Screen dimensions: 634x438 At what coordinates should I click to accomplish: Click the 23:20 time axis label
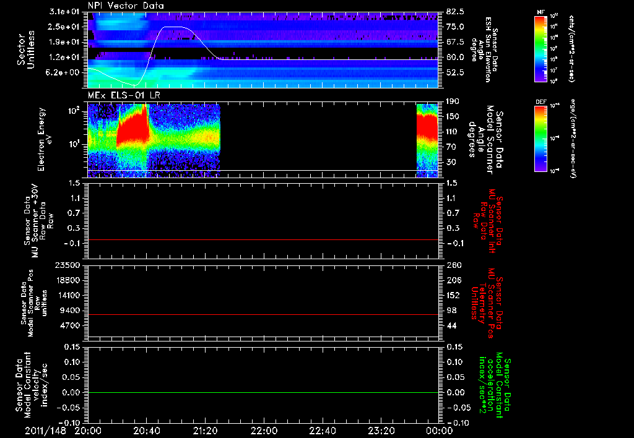click(x=381, y=431)
